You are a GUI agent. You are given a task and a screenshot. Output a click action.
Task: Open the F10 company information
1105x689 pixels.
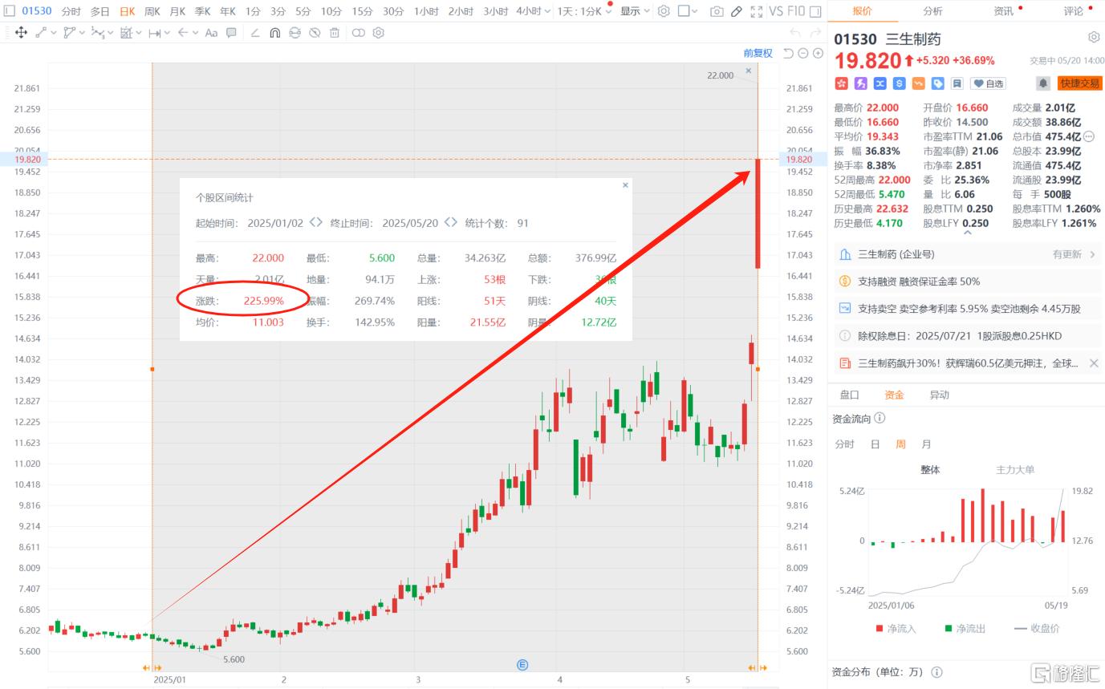[796, 11]
